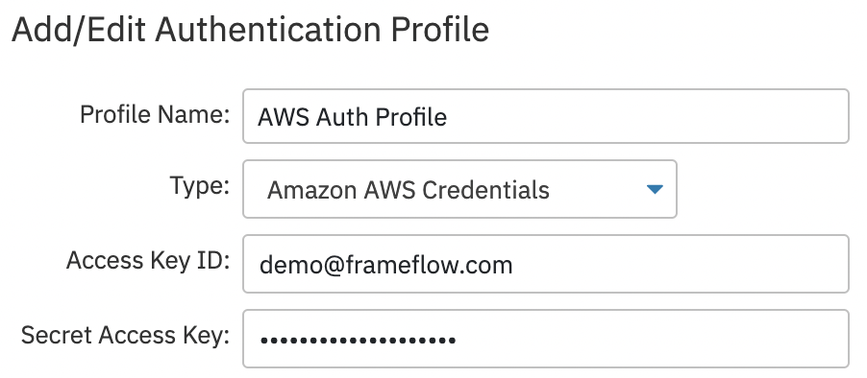Click the word AWS in Profile Name value
The width and height of the screenshot is (867, 378).
[x=284, y=117]
